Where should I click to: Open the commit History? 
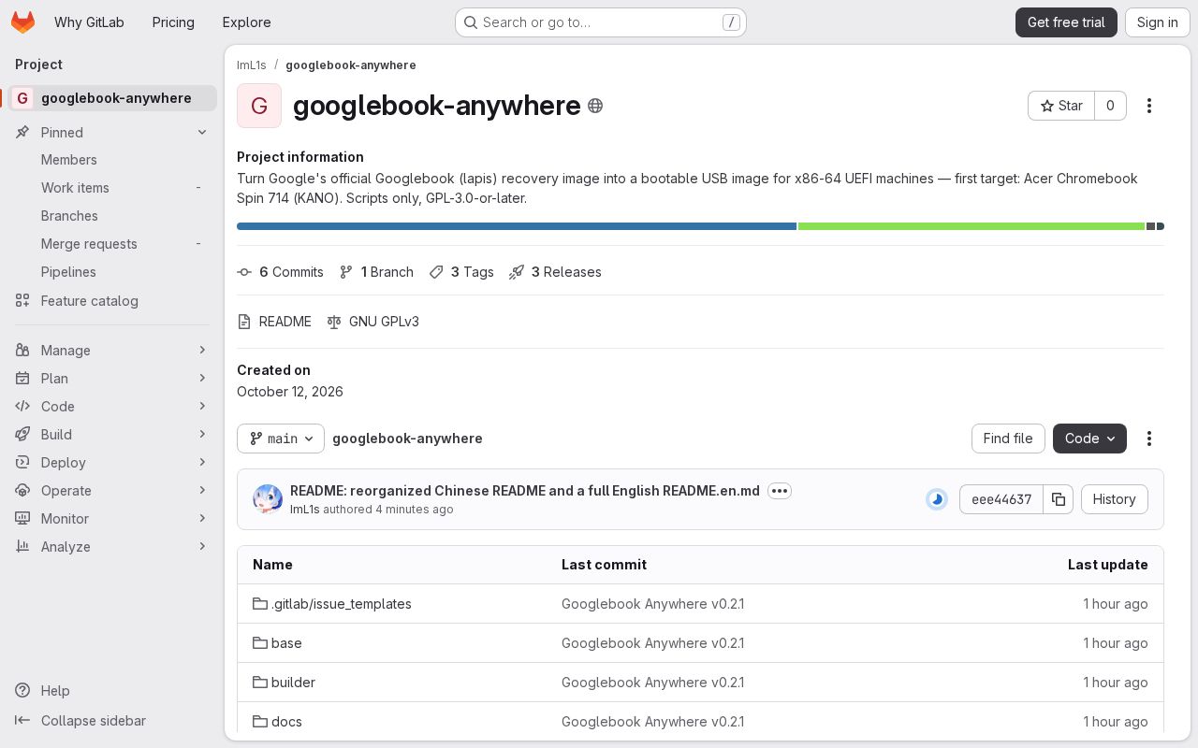pyautogui.click(x=1114, y=499)
